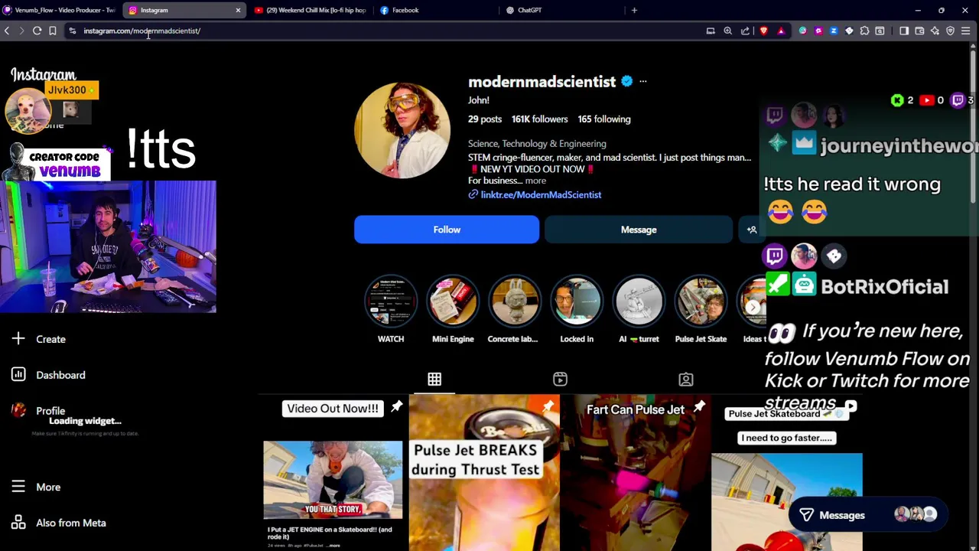This screenshot has height=551, width=979.
Task: Open linktr.ee/ModernMadScientist link
Action: point(541,194)
